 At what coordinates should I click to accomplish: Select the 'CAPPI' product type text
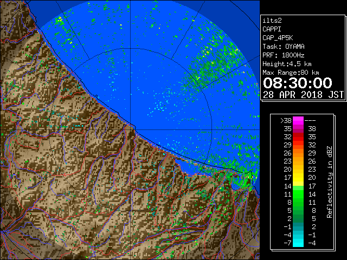(x=272, y=29)
